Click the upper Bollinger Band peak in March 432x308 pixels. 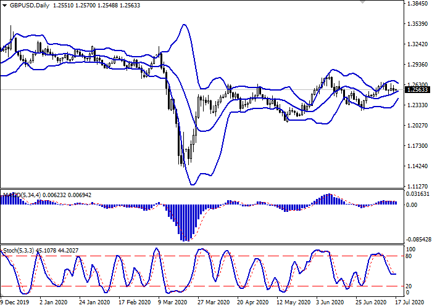(184, 25)
